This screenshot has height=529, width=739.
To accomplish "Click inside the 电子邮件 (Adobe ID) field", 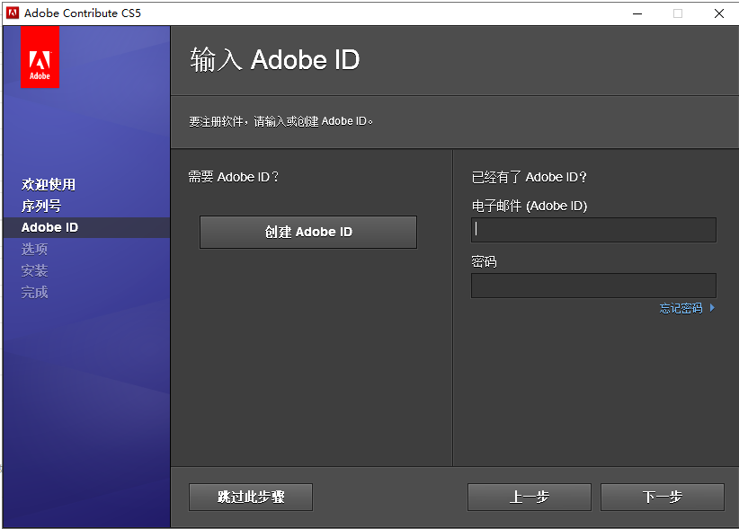I will click(592, 229).
